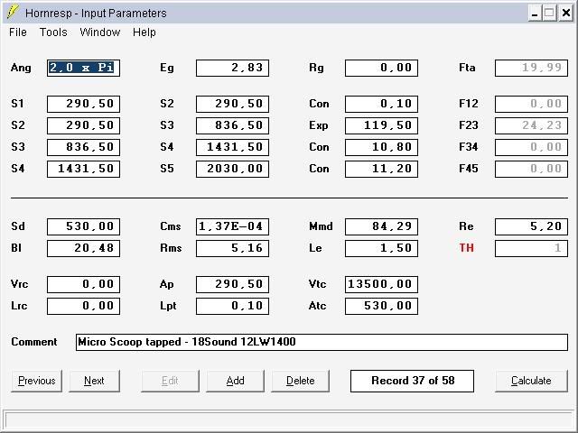Click the Fta field showing 19,99
The image size is (578, 433).
531,68
